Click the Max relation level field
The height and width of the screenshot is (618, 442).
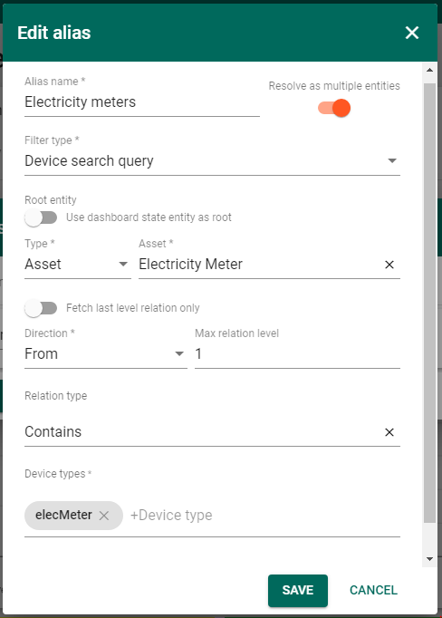[x=297, y=354]
